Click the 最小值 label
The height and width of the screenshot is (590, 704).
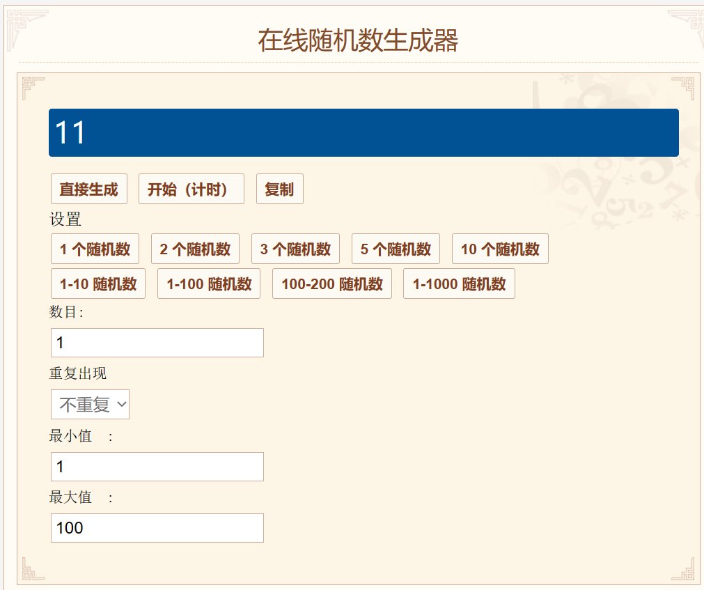(x=70, y=435)
